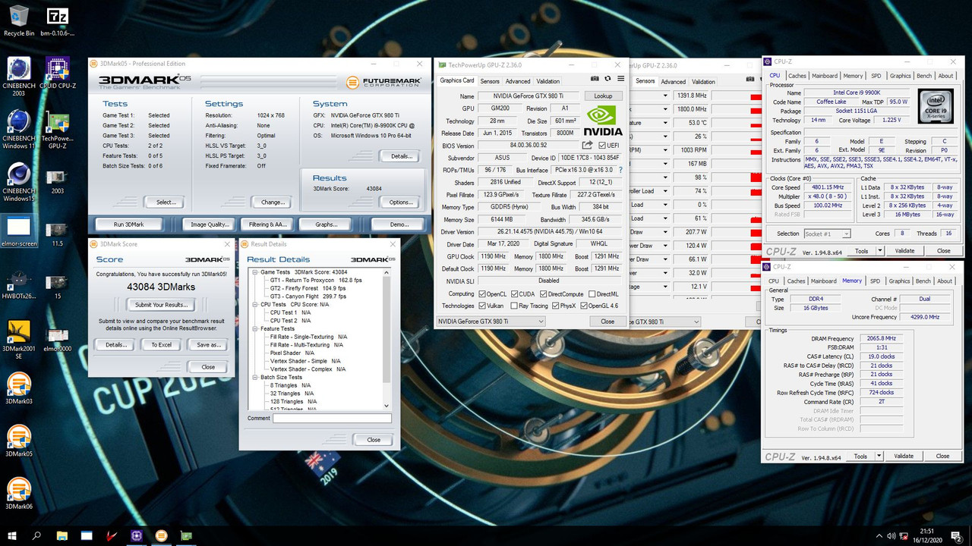The height and width of the screenshot is (546, 972).
Task: Open GPU selection dropdown in GPU-Z Sensors window
Action: pyautogui.click(x=665, y=322)
